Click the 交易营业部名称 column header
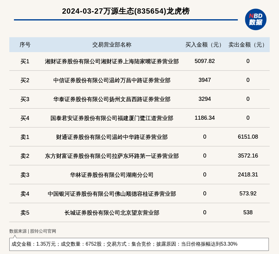 point(112,45)
